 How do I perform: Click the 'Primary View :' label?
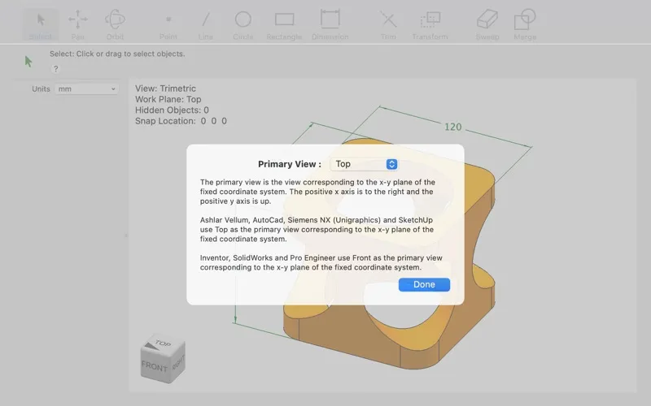click(290, 164)
